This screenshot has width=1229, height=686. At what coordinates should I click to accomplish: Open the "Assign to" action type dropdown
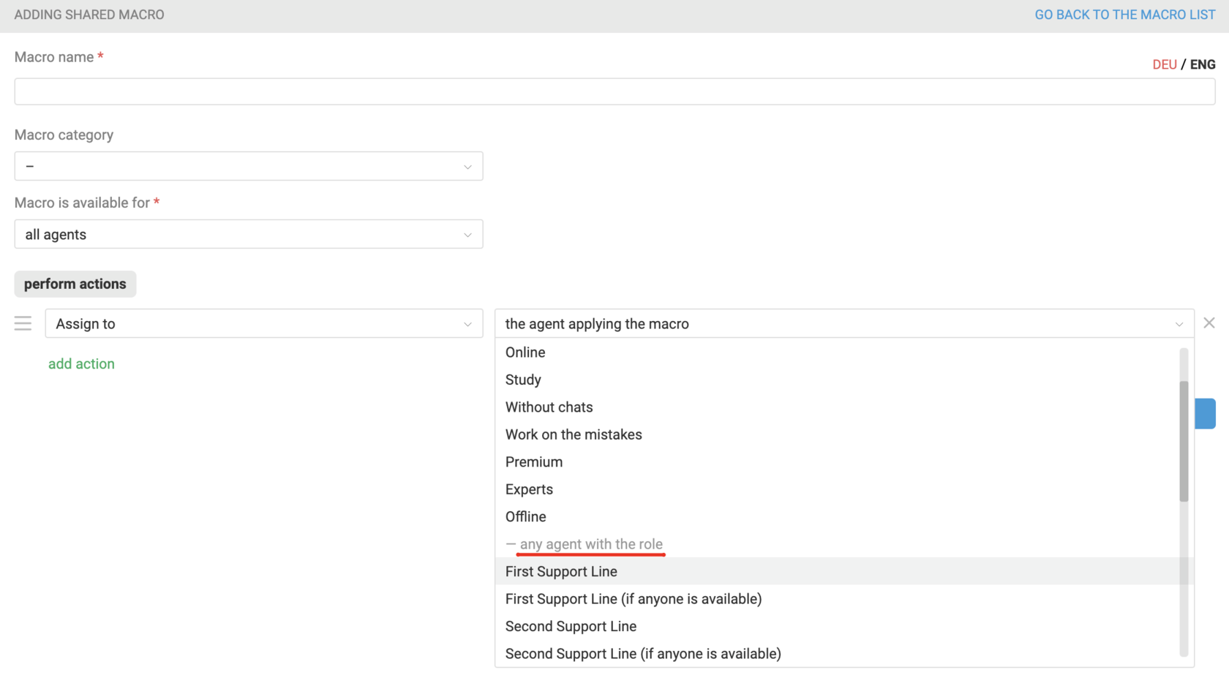(263, 323)
